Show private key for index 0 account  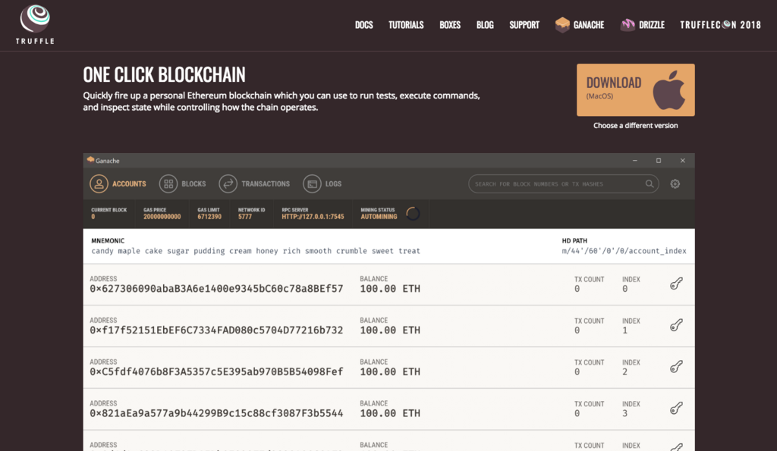(676, 283)
